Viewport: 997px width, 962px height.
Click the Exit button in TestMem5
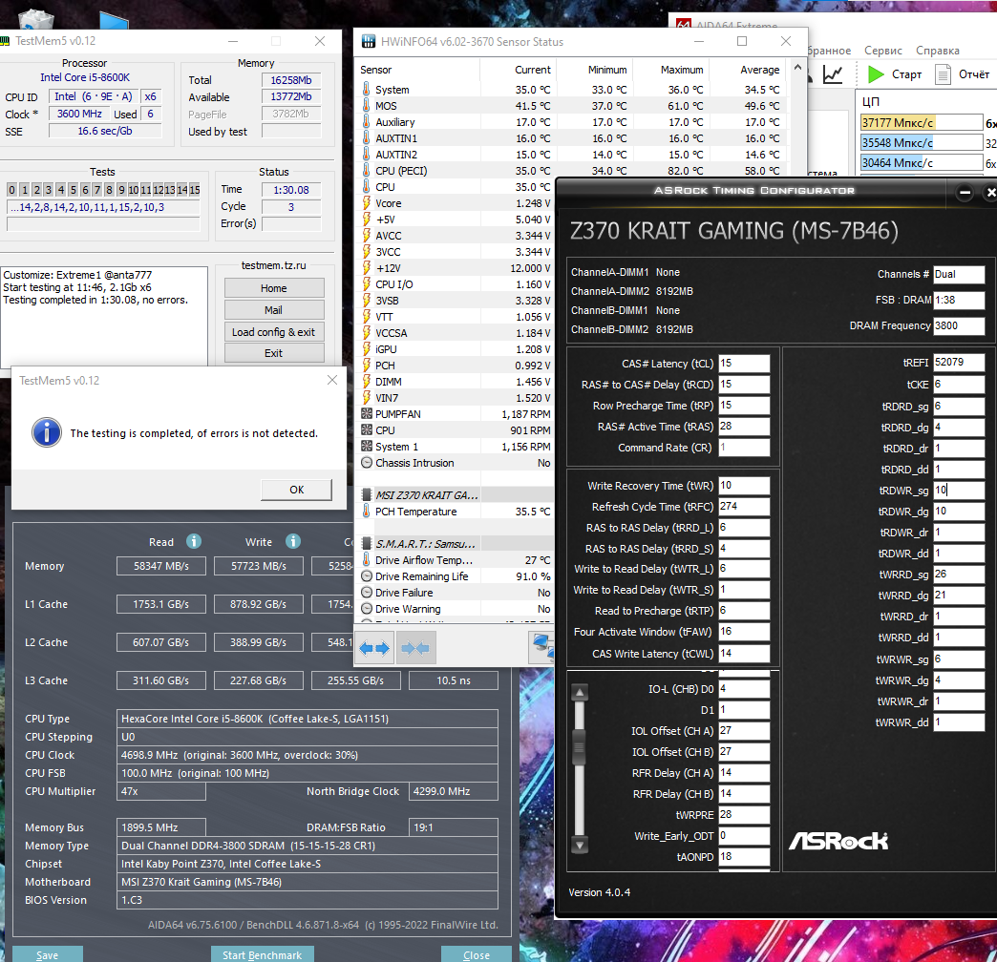click(274, 353)
